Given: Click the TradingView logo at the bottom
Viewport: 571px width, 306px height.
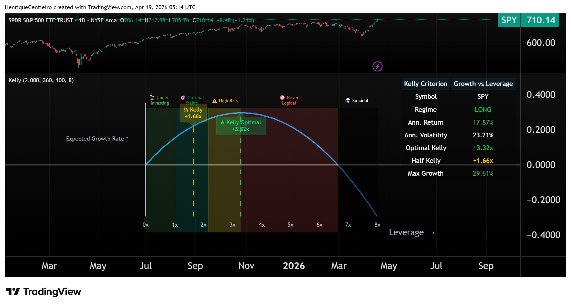Looking at the screenshot, I should pyautogui.click(x=43, y=292).
